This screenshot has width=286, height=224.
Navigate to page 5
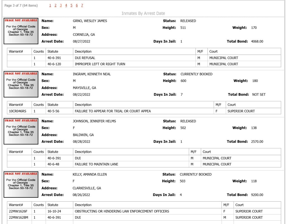click(71, 6)
